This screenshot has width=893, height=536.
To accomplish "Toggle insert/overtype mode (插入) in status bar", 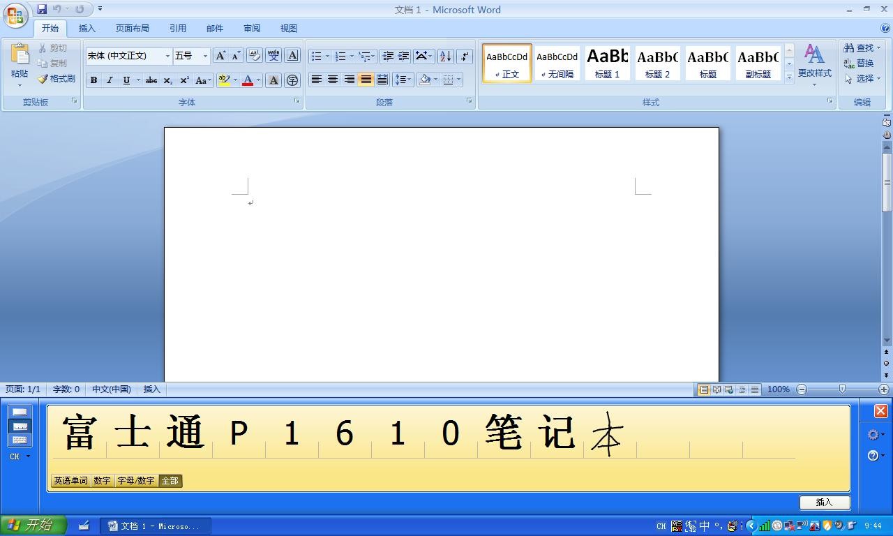I will [151, 389].
